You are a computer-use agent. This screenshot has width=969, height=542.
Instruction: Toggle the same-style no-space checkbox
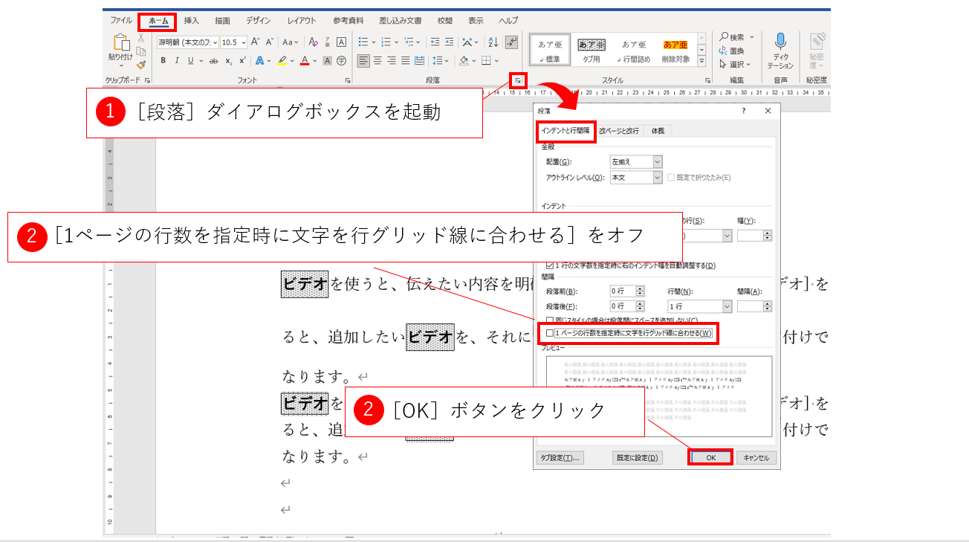click(x=550, y=320)
